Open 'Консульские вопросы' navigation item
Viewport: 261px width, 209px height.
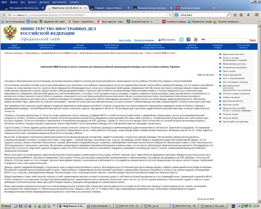click(244, 46)
